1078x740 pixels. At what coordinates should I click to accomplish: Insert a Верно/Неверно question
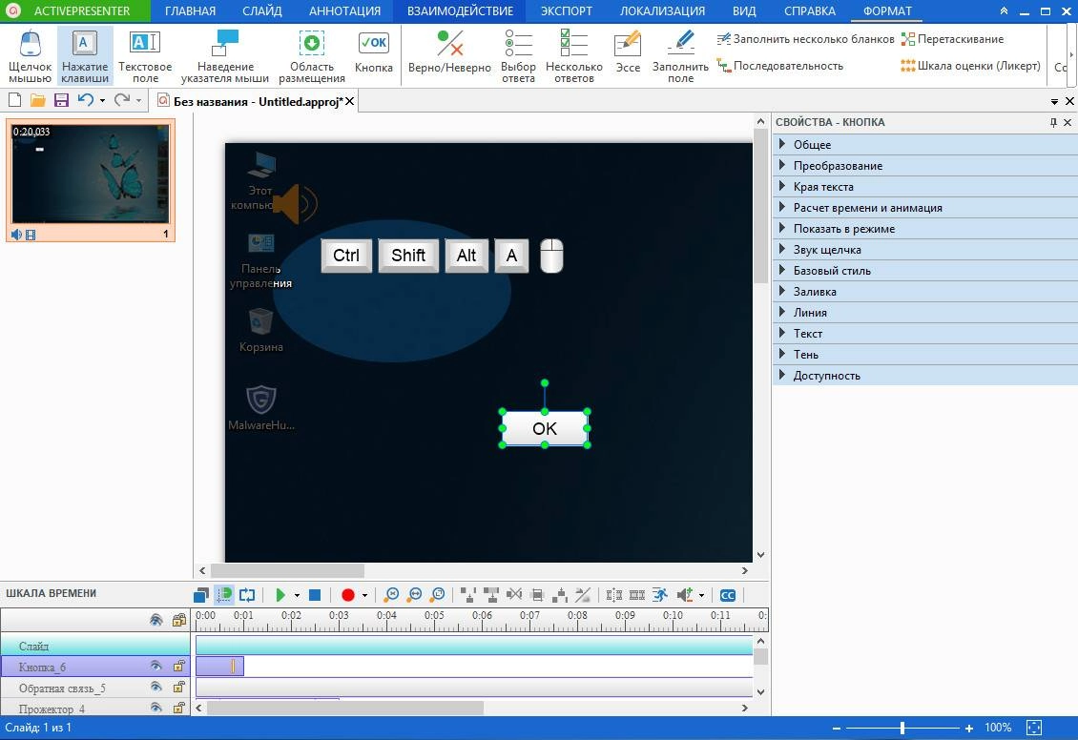tap(449, 52)
